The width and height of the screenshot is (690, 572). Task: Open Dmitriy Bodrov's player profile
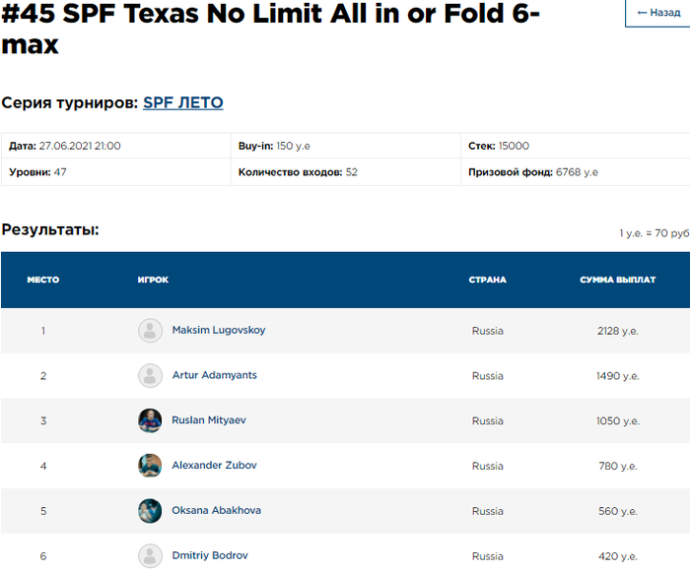tap(210, 555)
